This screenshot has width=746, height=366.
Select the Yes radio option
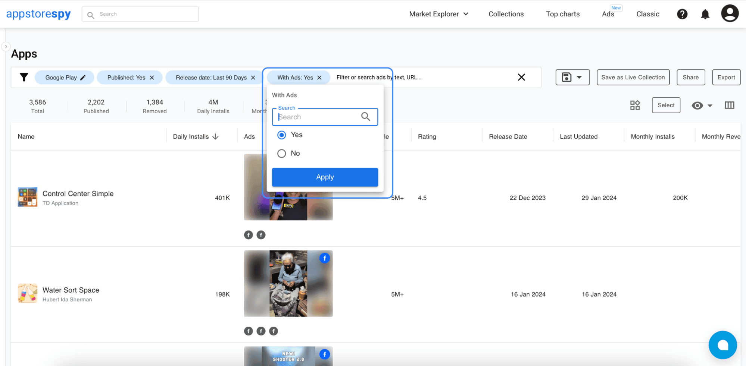pos(282,135)
